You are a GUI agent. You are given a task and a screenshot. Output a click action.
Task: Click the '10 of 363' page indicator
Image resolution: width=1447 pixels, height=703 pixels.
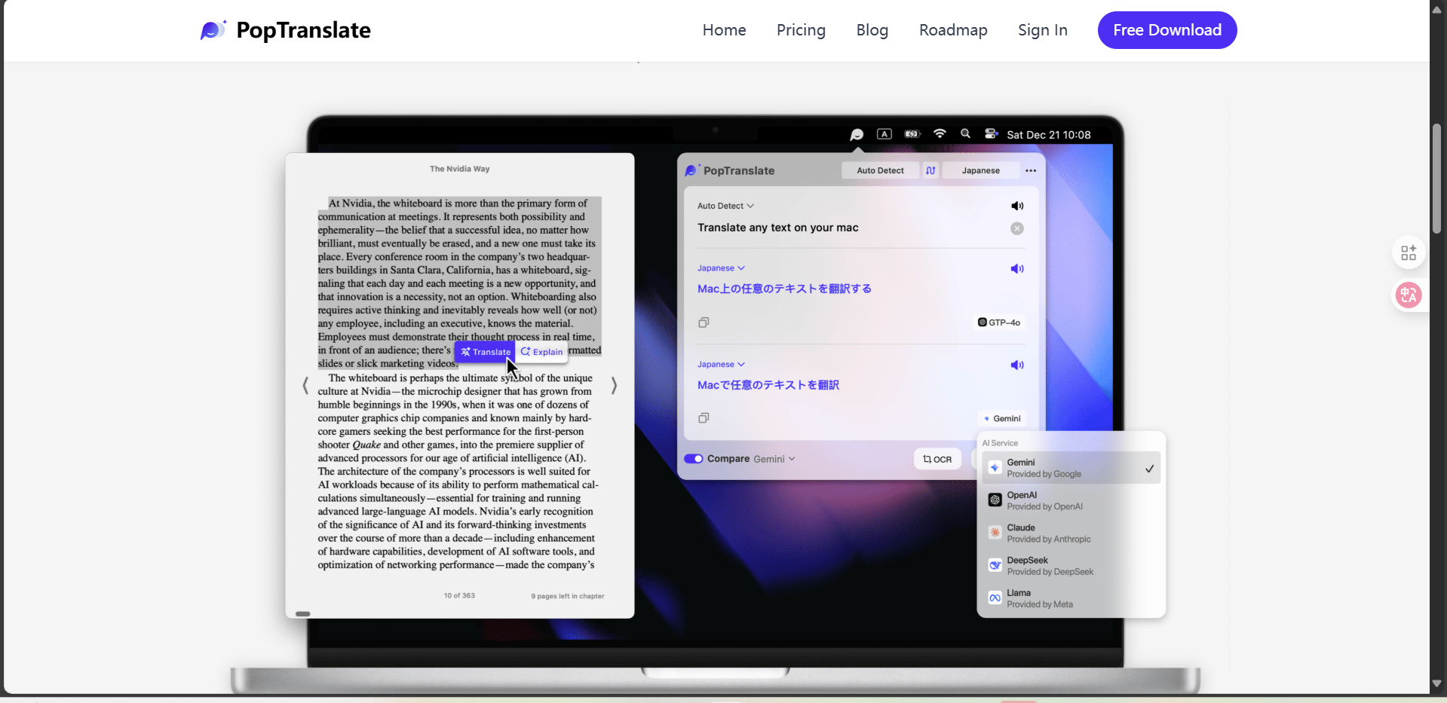459,596
